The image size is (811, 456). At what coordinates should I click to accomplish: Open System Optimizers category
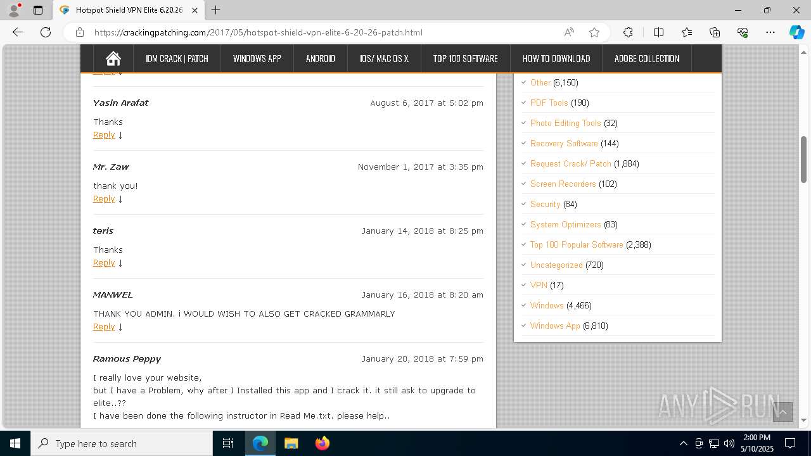[566, 224]
